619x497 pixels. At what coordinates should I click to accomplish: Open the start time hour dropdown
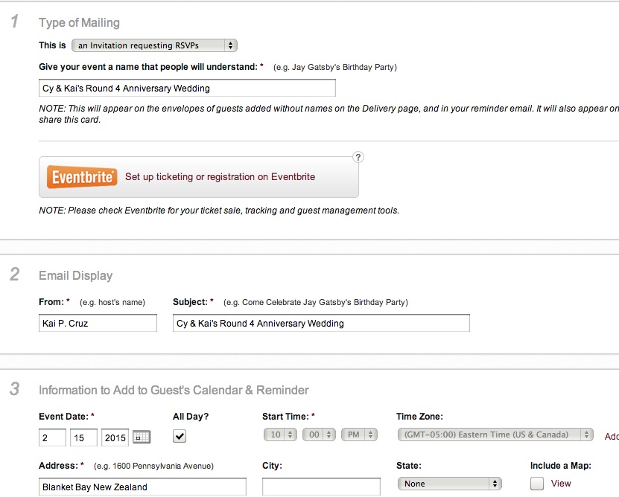click(280, 435)
